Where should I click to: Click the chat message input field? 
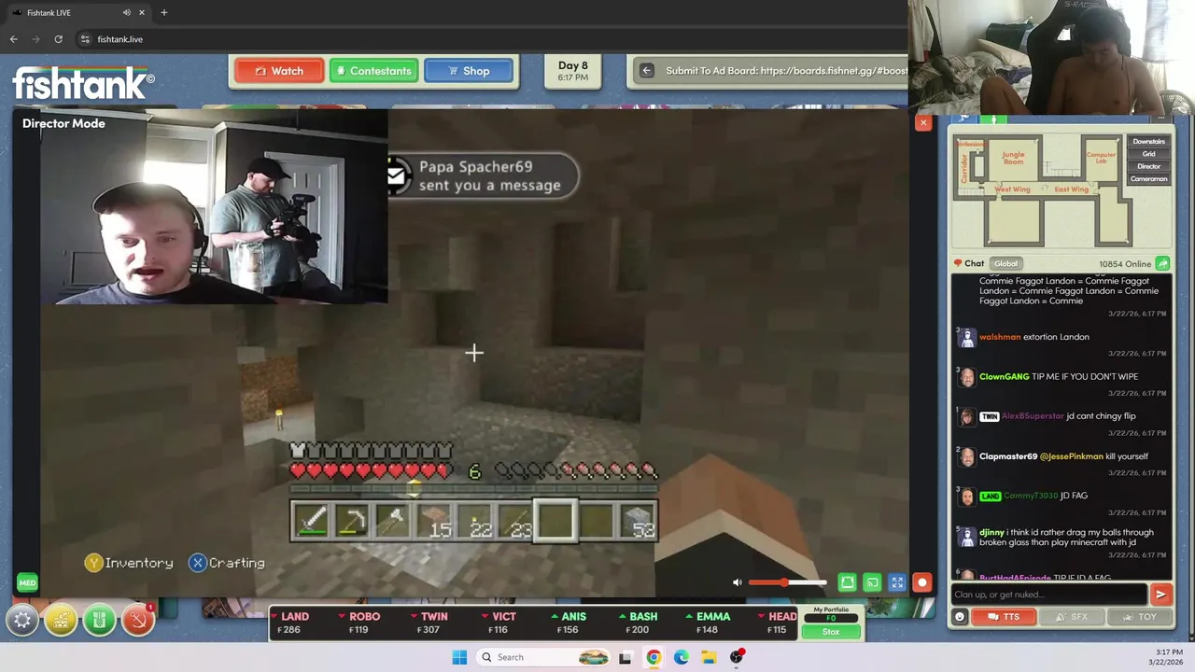click(x=1049, y=595)
